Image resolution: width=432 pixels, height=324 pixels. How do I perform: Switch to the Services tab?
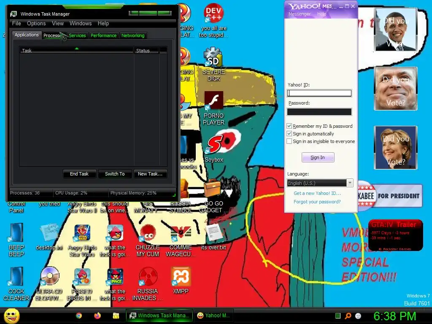pyautogui.click(x=78, y=35)
